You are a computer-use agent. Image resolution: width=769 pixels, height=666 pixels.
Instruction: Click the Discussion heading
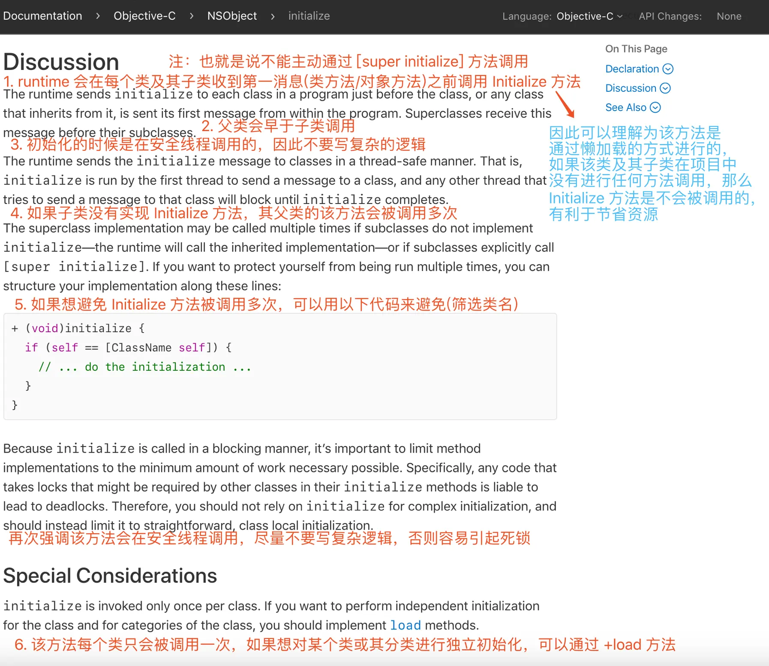click(61, 62)
